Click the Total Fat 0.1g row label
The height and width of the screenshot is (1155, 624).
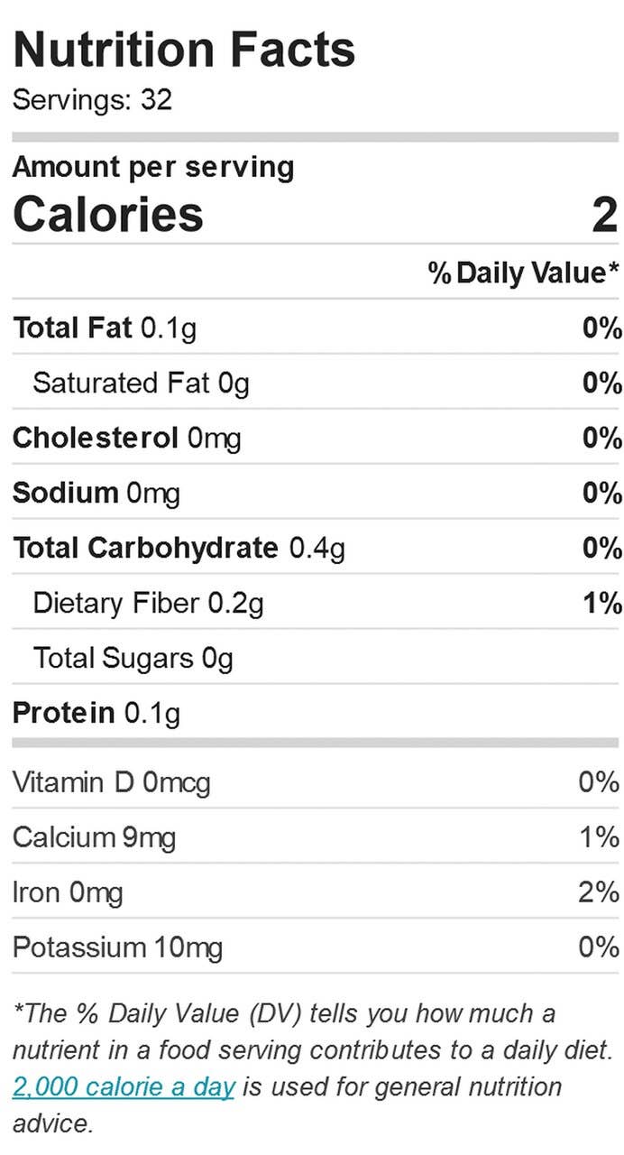point(105,328)
